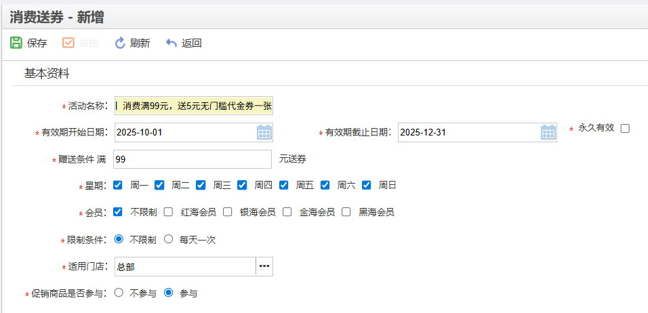648x313 pixels.
Task: Check the 金海会员 member checkbox
Action: tap(287, 212)
